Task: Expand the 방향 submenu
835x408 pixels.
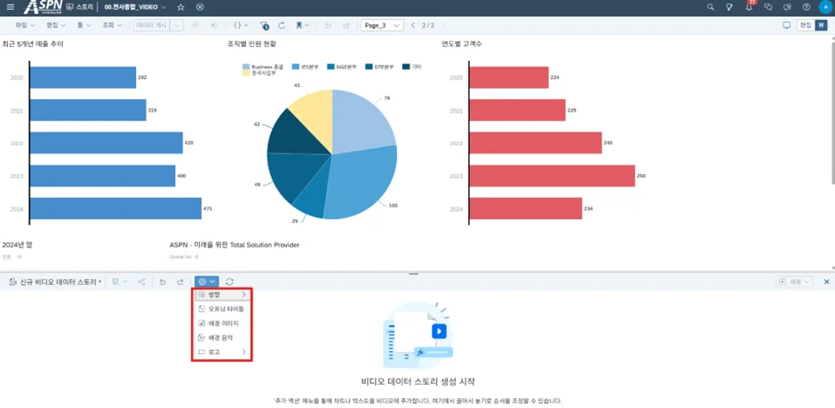Action: click(222, 294)
